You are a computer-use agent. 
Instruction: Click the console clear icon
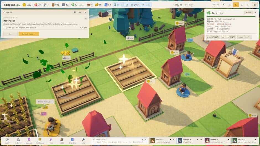(145, 139)
